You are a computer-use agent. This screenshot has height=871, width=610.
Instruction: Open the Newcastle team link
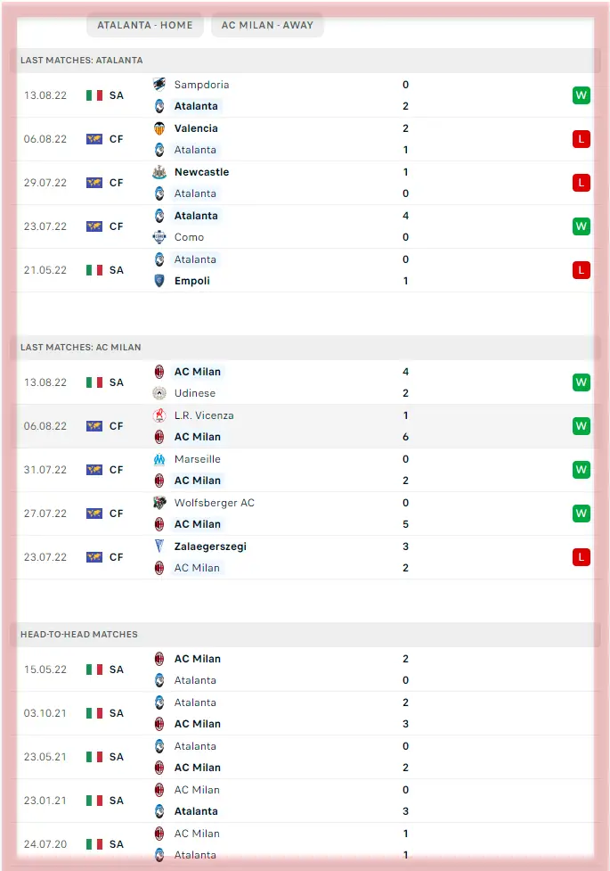[x=201, y=172]
